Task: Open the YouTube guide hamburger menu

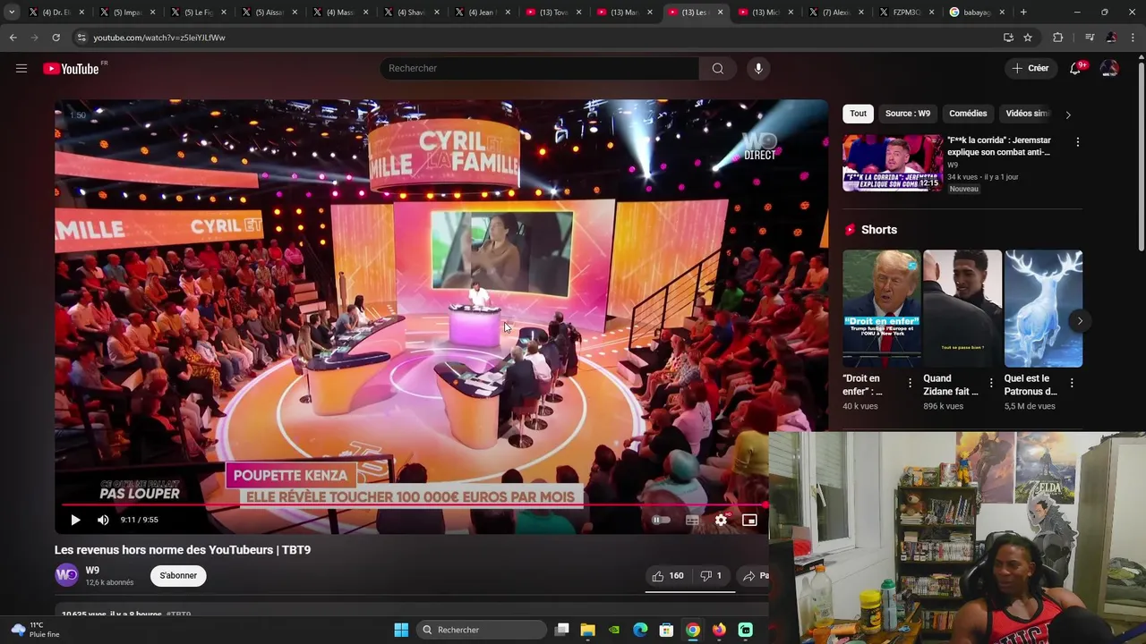Action: pos(21,68)
